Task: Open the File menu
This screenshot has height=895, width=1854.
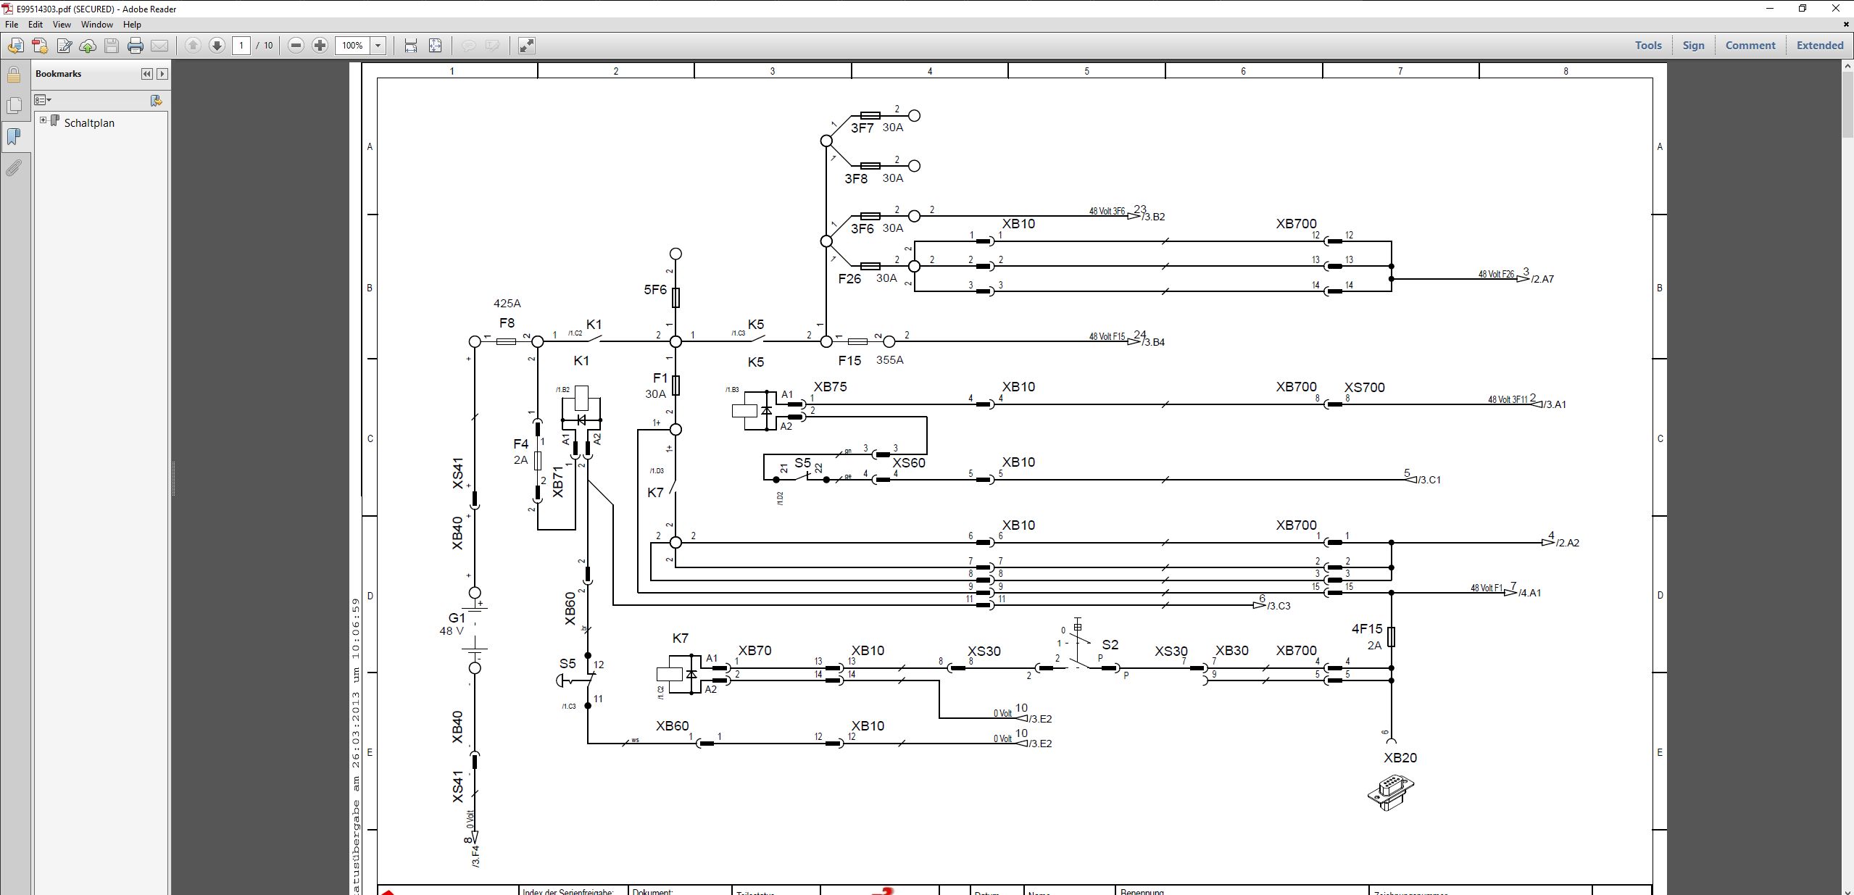Action: 12,24
